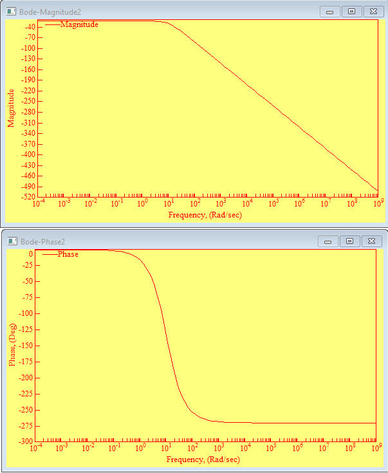Click the Phase legend label
The image size is (388, 473).
click(68, 254)
